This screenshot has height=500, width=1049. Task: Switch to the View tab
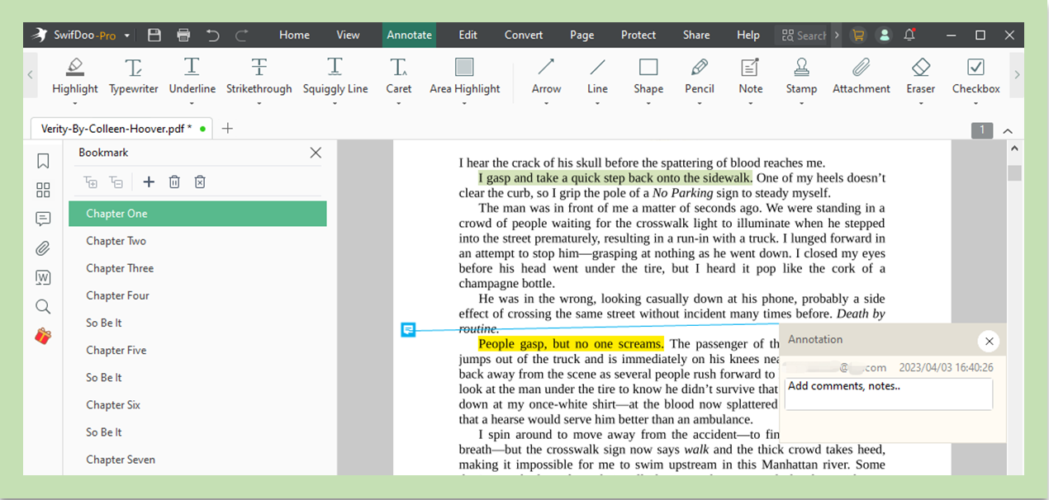click(348, 35)
